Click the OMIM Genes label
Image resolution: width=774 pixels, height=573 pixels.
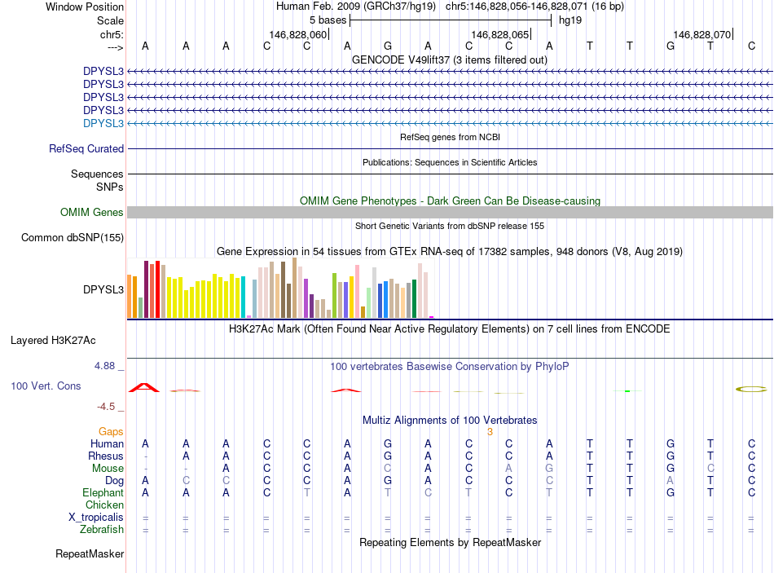(x=92, y=213)
